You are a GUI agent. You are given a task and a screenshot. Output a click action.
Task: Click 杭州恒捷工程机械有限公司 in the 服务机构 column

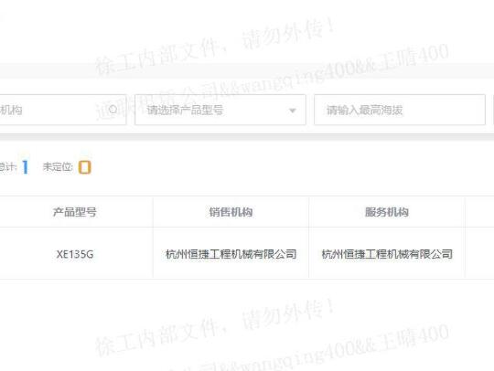387,254
